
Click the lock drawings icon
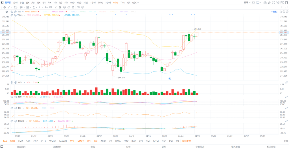click(65, 7)
